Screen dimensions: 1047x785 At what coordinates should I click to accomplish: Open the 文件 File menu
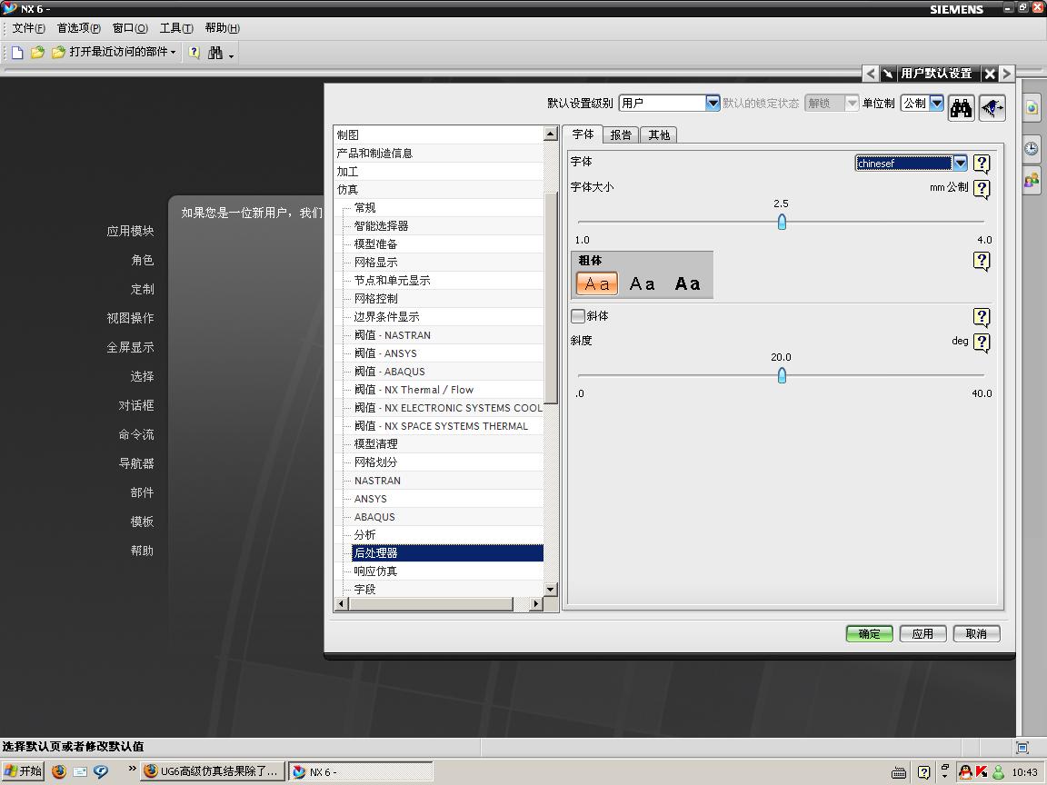click(x=29, y=28)
